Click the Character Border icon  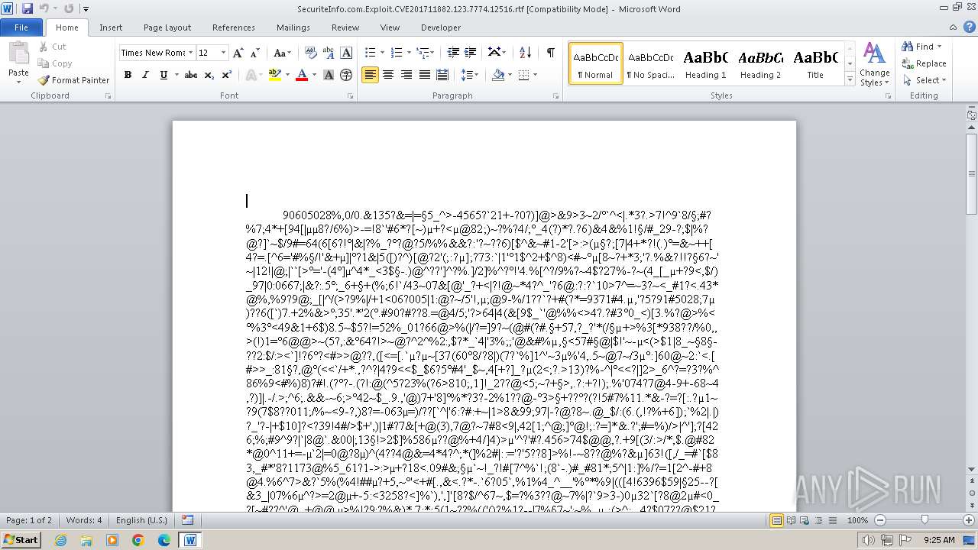tap(346, 53)
